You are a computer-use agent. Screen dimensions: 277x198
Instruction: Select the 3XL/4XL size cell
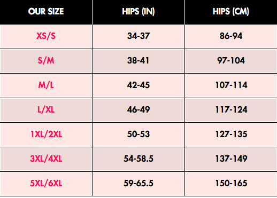click(x=46, y=159)
